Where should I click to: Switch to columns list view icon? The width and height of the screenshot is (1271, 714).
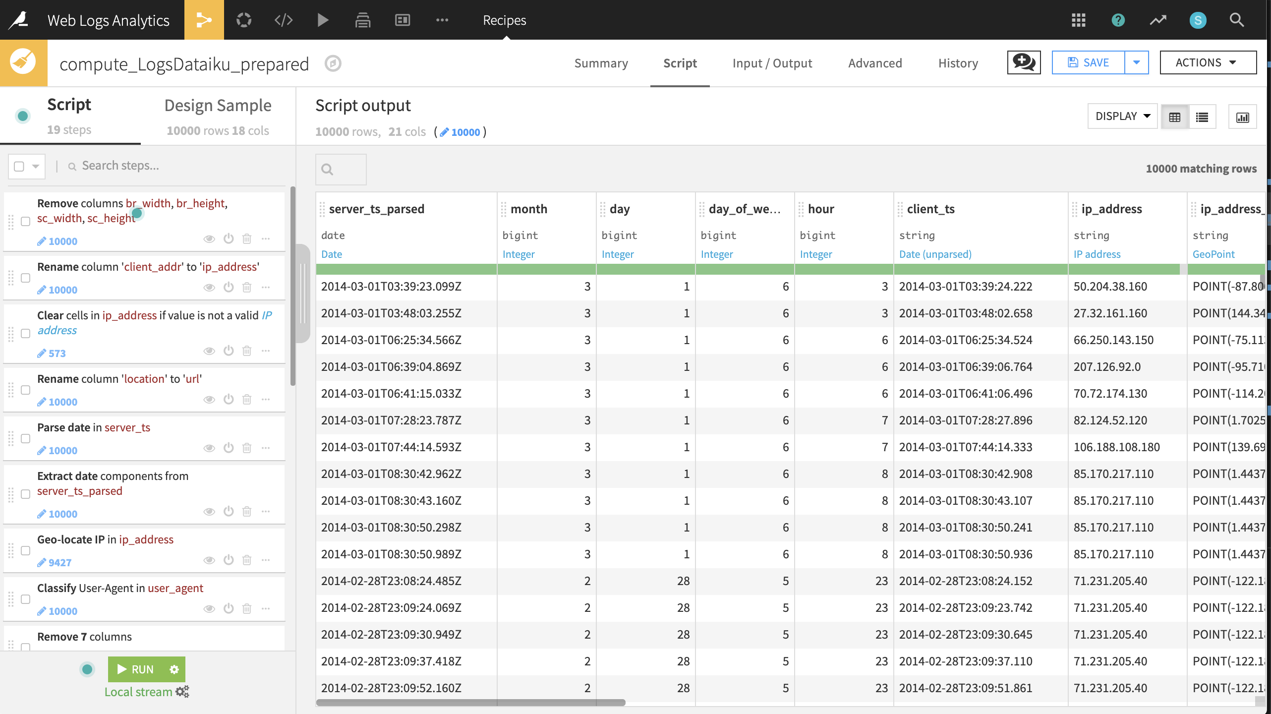[x=1202, y=117]
